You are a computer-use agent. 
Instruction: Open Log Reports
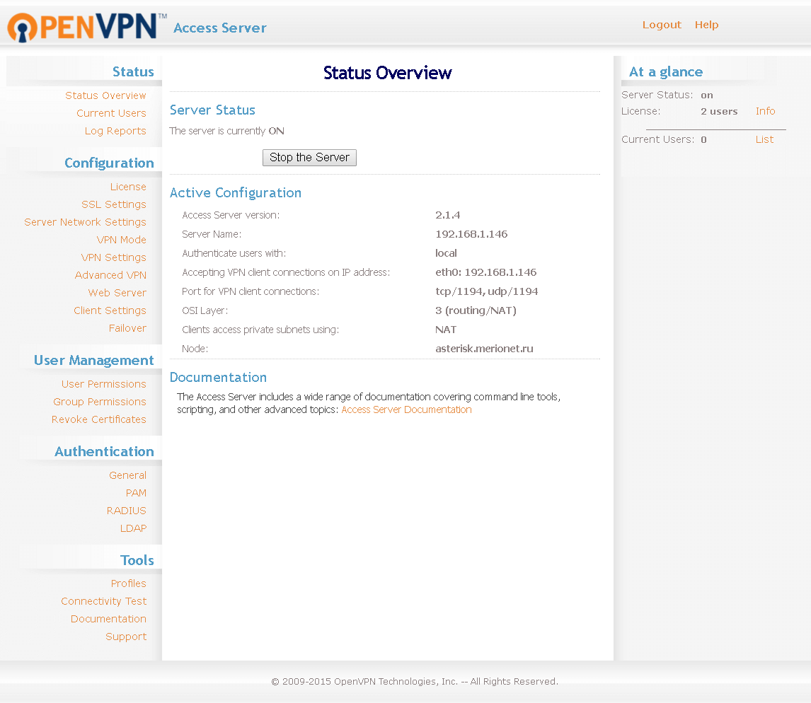tap(115, 131)
